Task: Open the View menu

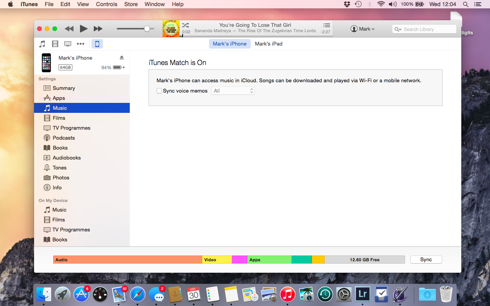Action: point(83,4)
